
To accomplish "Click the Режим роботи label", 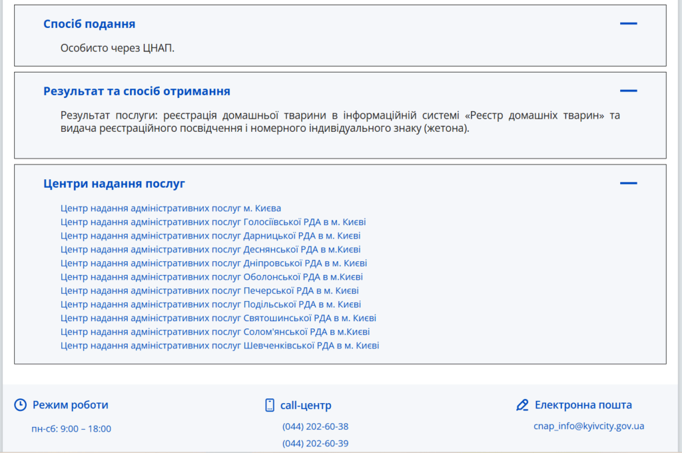I will (x=71, y=404).
